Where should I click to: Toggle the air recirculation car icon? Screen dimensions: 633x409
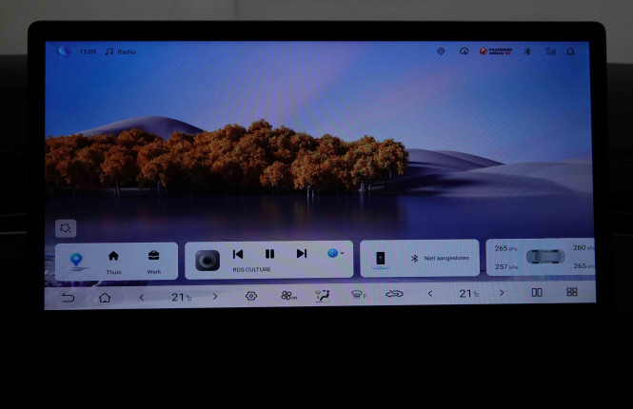click(394, 294)
